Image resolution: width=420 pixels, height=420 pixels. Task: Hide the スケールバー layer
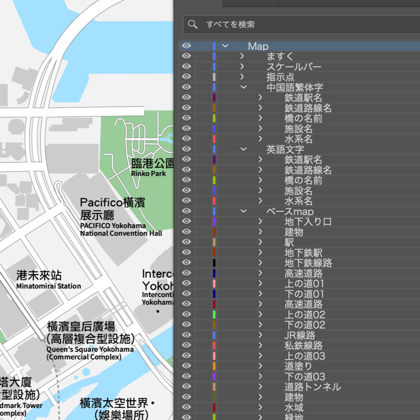[x=186, y=67]
